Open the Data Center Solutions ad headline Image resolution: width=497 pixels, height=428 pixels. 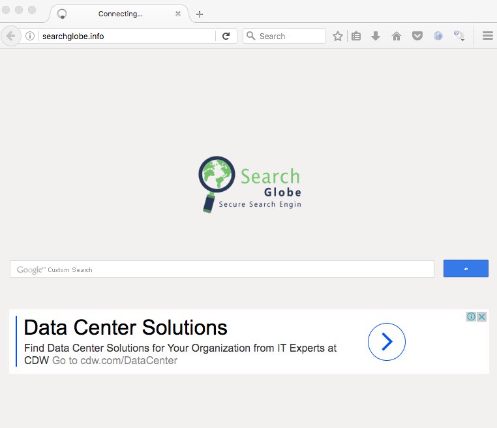(x=126, y=327)
